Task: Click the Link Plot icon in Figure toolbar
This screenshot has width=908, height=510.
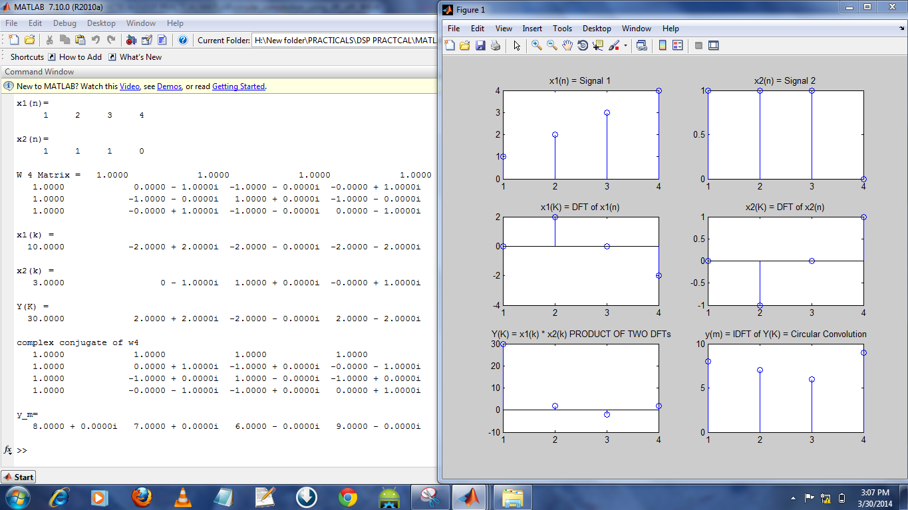Action: (642, 45)
